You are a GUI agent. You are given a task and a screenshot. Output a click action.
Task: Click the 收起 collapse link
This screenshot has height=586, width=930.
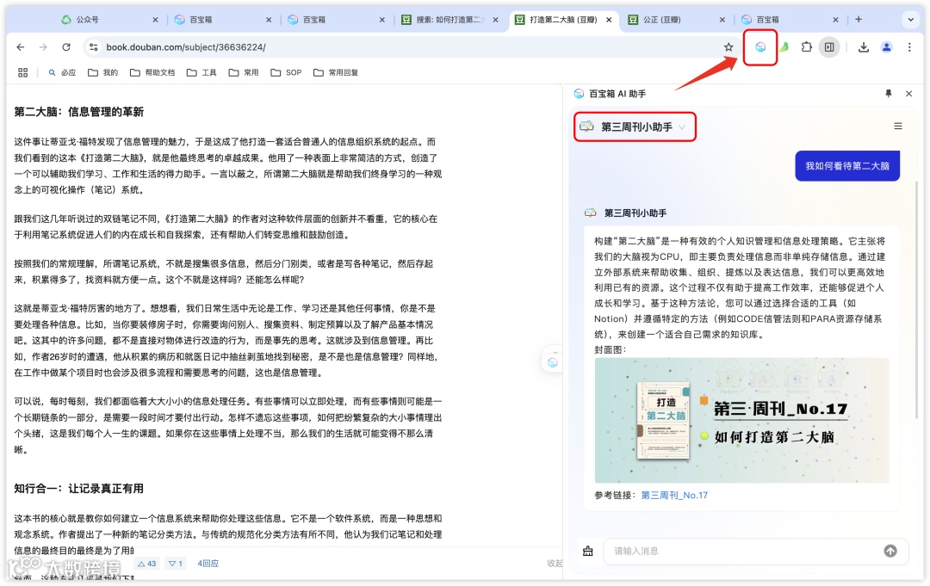click(555, 564)
